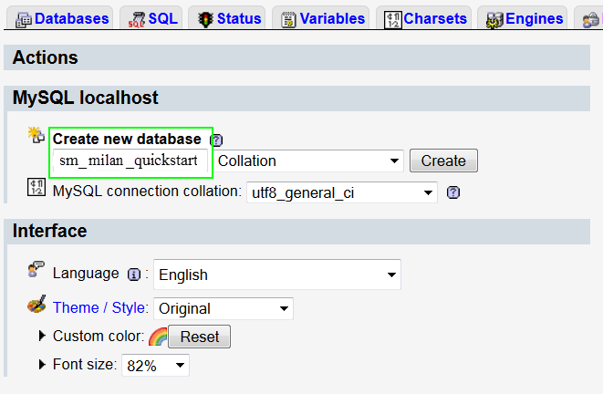The width and height of the screenshot is (603, 394).
Task: Expand the Font size section
Action: [42, 364]
